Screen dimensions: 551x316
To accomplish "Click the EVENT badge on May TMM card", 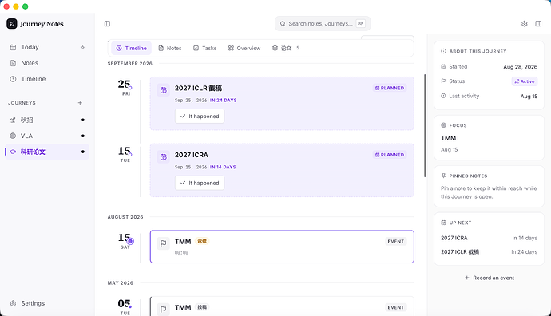I will coord(395,307).
